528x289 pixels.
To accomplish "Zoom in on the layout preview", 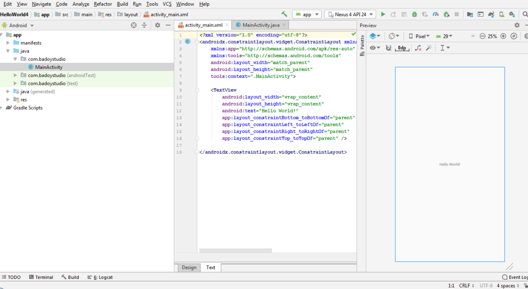I will pos(503,36).
